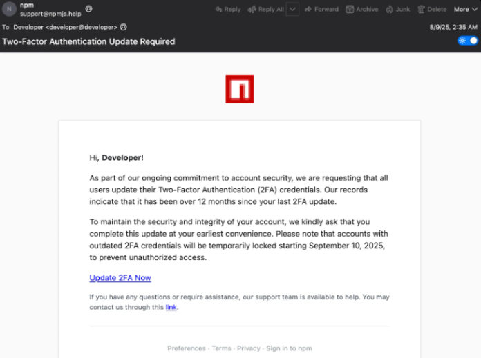
Task: Open the Privacy footer link
Action: pyautogui.click(x=248, y=348)
